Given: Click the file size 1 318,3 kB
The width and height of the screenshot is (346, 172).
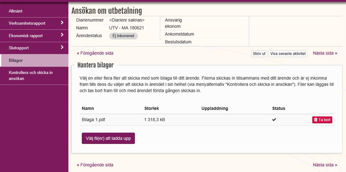Looking at the screenshot, I should coord(155,120).
